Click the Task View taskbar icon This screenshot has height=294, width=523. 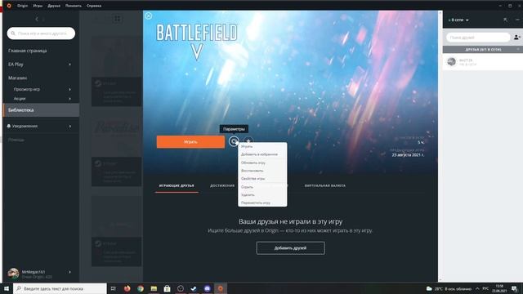point(114,288)
